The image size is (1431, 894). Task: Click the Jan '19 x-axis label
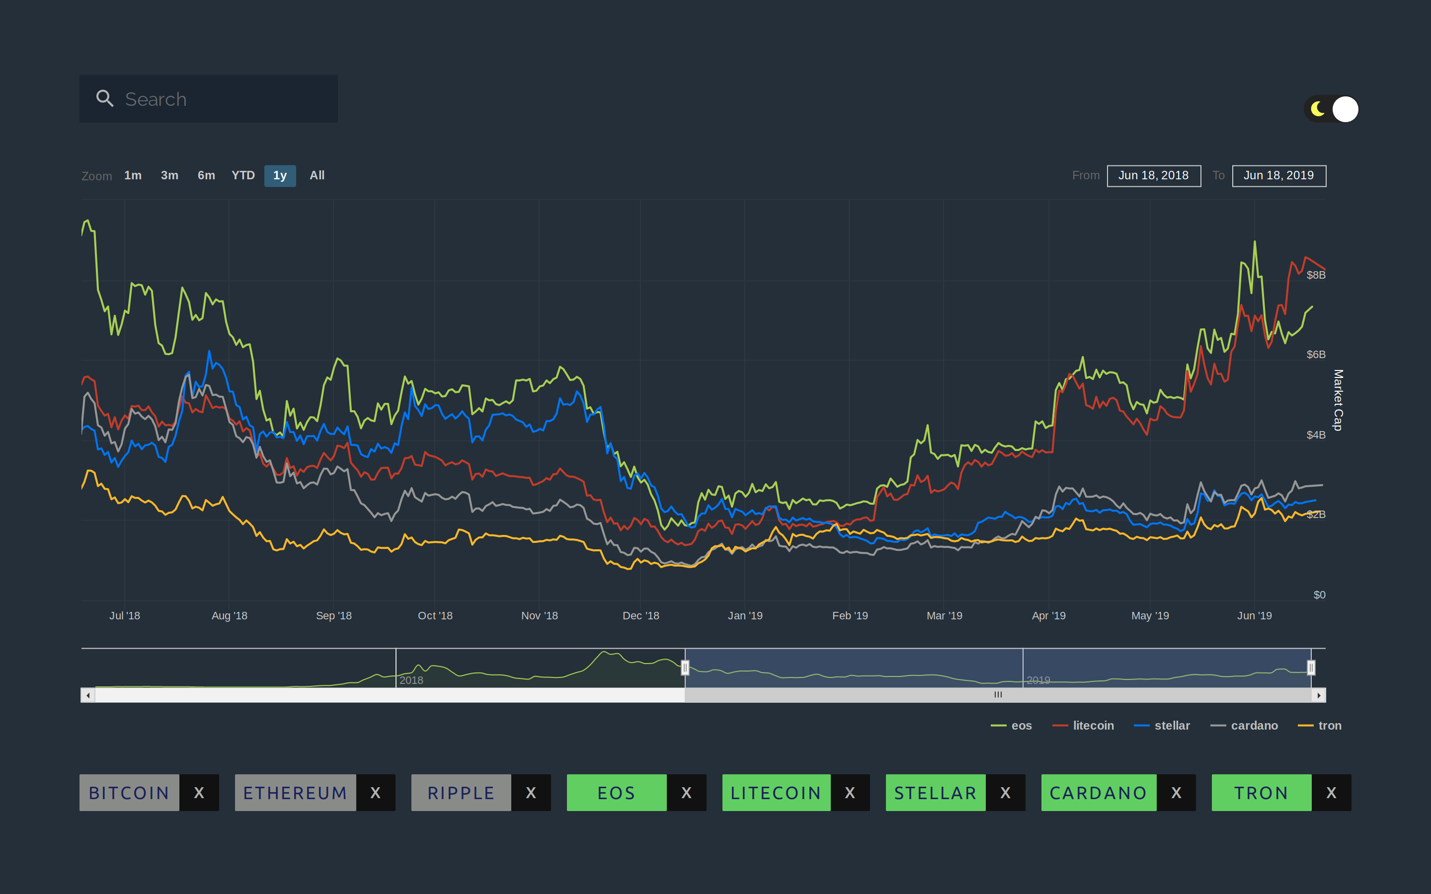(745, 615)
